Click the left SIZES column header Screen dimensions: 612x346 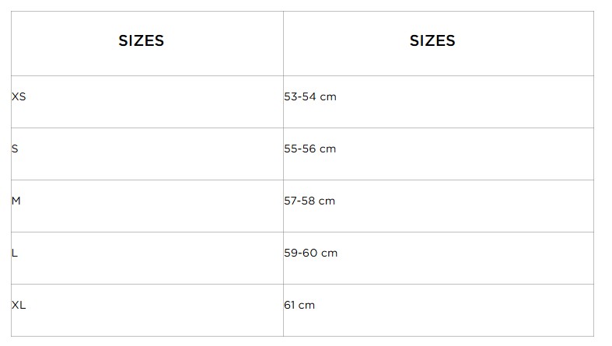click(x=141, y=41)
